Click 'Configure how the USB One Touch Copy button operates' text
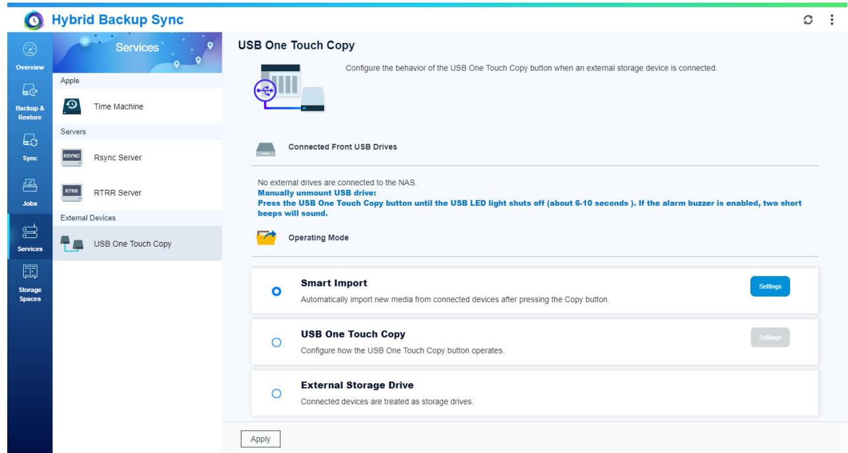Image resolution: width=848 pixels, height=453 pixels. tap(403, 350)
